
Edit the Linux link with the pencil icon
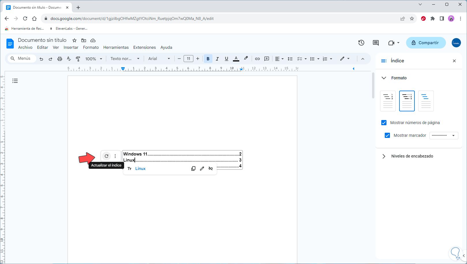click(202, 168)
